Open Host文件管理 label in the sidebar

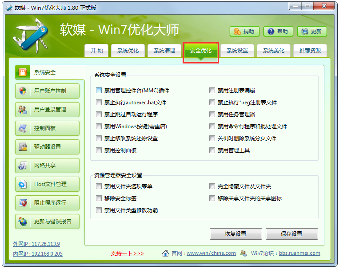tap(50, 184)
